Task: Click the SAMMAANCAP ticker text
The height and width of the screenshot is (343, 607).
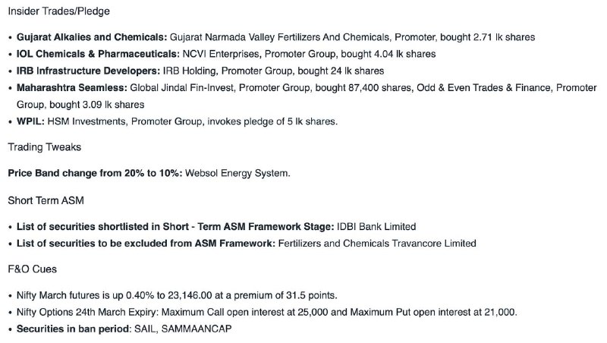Action: coord(197,329)
